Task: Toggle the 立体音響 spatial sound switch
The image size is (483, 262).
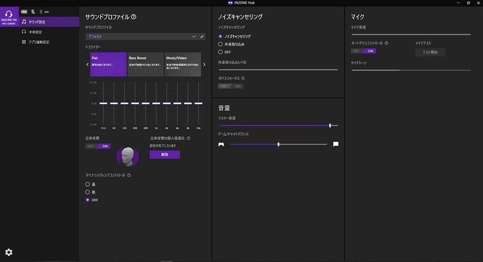Action: pos(98,146)
